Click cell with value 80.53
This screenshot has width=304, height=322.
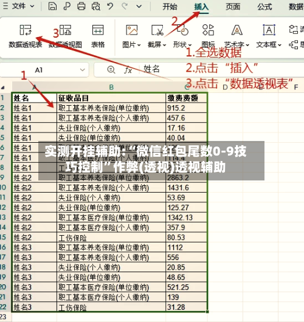[187, 238]
